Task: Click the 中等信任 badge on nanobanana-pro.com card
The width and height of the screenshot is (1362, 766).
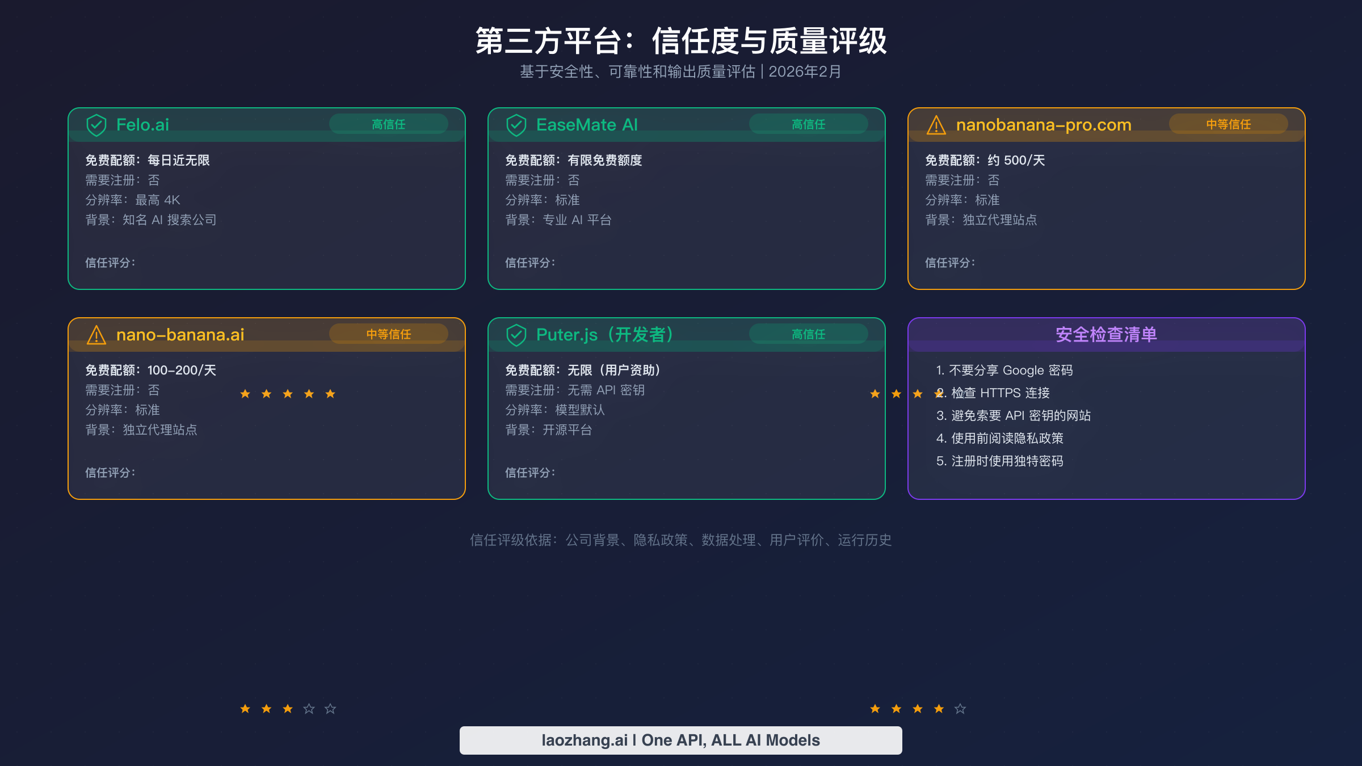Action: (x=1228, y=124)
